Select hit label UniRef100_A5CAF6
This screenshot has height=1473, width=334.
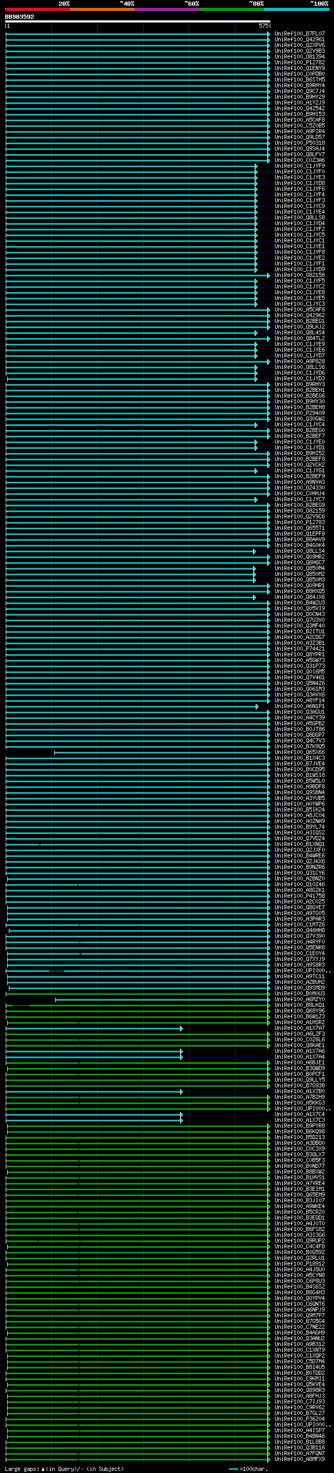tap(299, 309)
